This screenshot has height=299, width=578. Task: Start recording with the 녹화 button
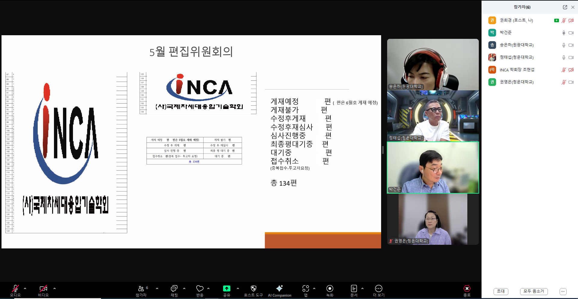pos(330,290)
